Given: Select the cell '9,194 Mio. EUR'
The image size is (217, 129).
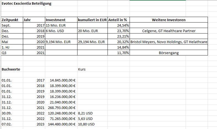Looking at the screenshot, I should tap(61, 42).
